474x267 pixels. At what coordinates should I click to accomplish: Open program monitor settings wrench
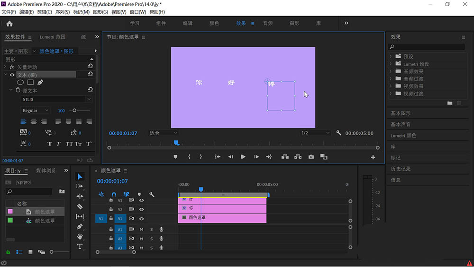click(x=338, y=133)
